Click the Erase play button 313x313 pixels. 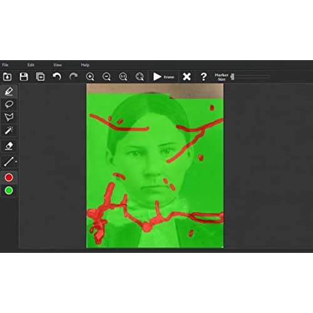click(163, 76)
